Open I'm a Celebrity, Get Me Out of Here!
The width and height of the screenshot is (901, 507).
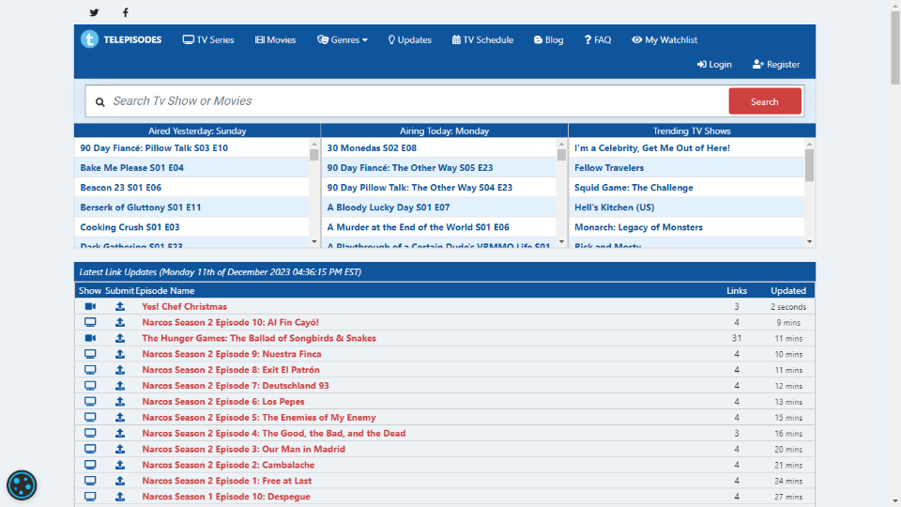pos(652,147)
